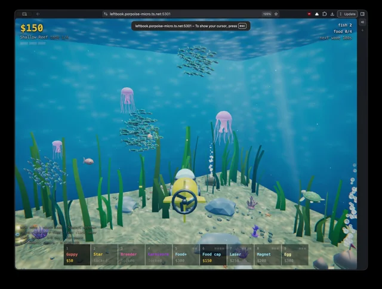Screen dimensions: 382x289
Task: Select the Egg $300 slot
Action: point(295,254)
